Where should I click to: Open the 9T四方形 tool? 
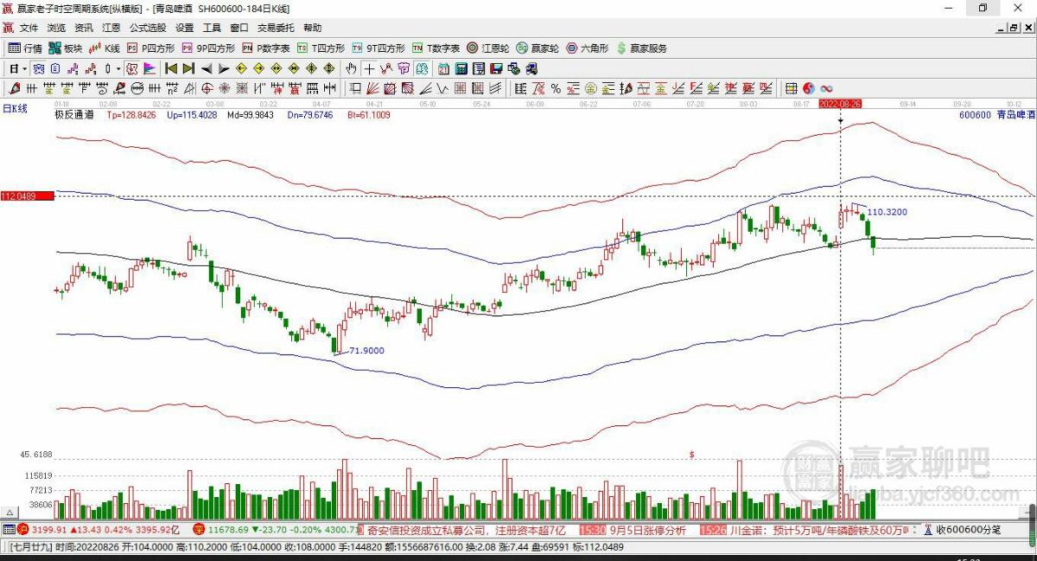coord(379,48)
